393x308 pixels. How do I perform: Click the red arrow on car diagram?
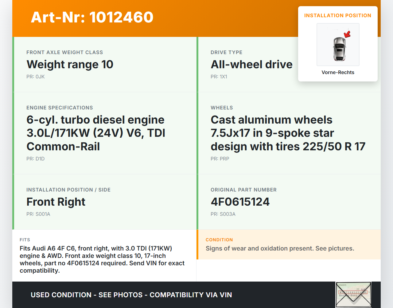point(347,34)
